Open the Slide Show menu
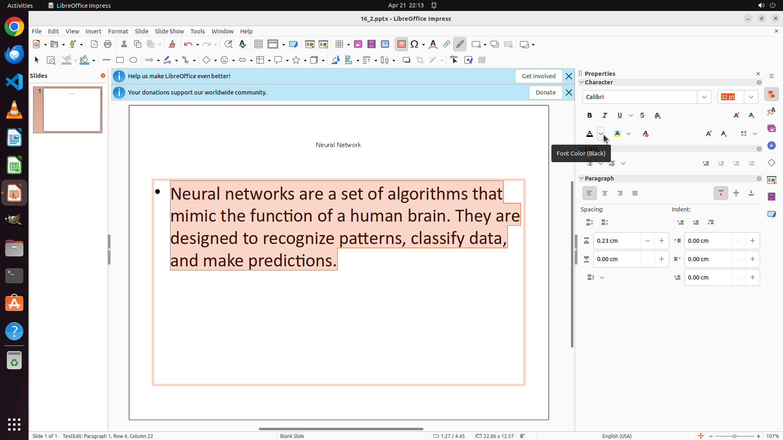The image size is (783, 440). pyautogui.click(x=169, y=31)
